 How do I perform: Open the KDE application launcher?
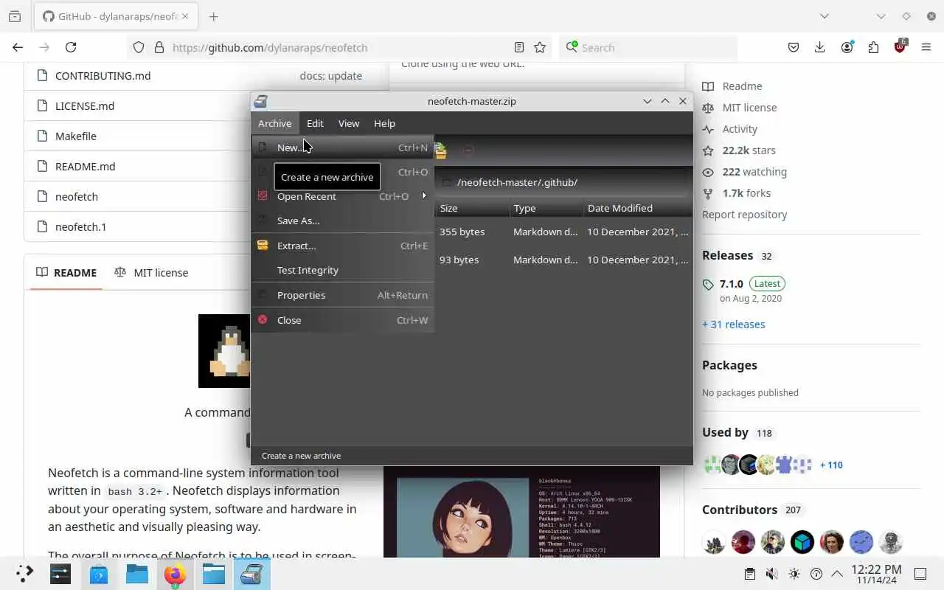coord(24,574)
